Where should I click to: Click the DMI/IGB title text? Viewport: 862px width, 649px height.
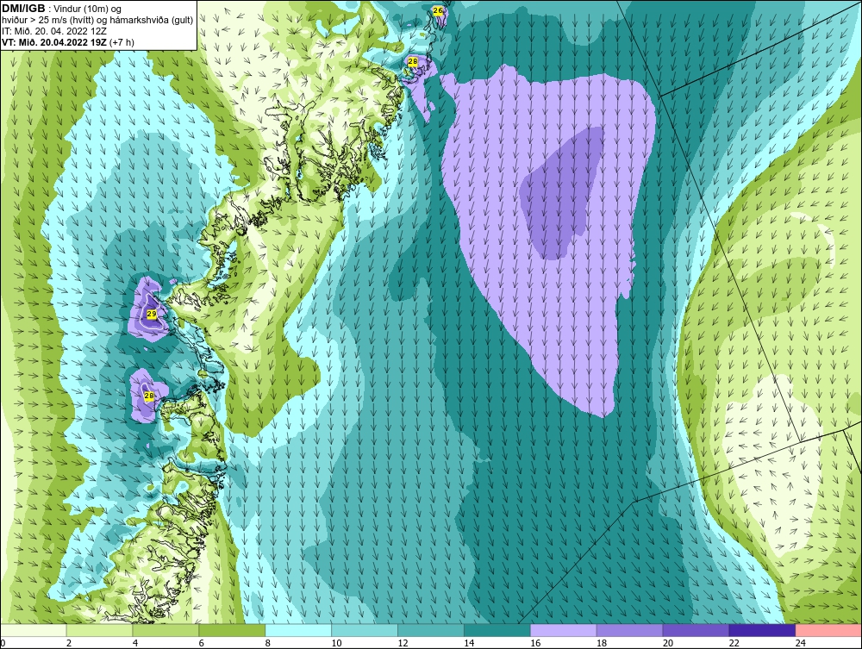23,9
